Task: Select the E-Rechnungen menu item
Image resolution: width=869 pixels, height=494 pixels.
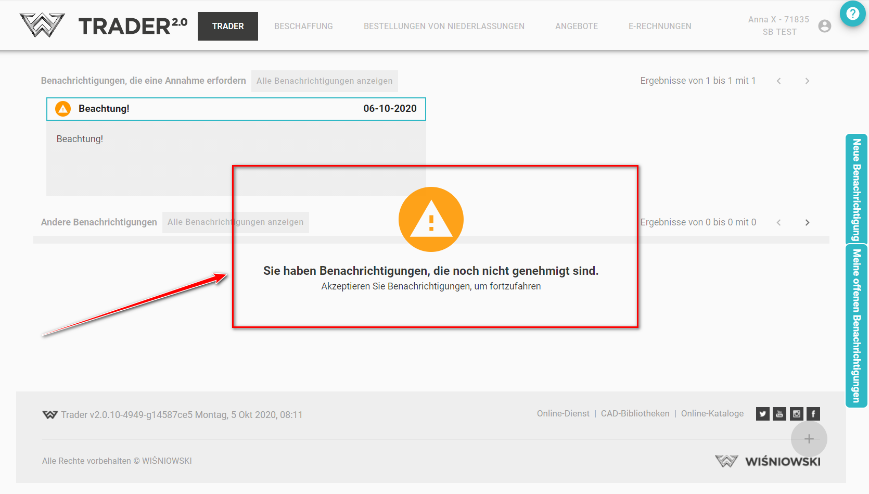Action: pyautogui.click(x=659, y=26)
